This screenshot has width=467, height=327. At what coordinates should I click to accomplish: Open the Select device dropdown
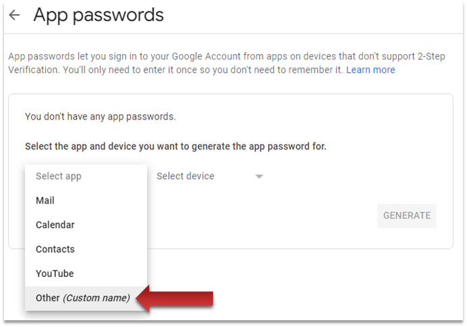click(186, 176)
